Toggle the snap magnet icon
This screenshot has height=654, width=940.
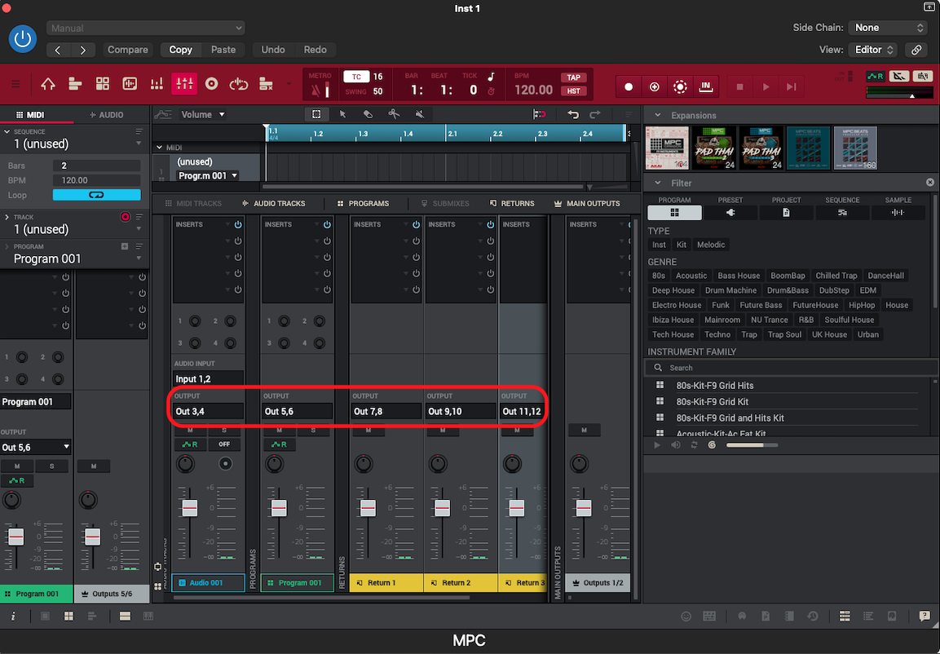540,114
